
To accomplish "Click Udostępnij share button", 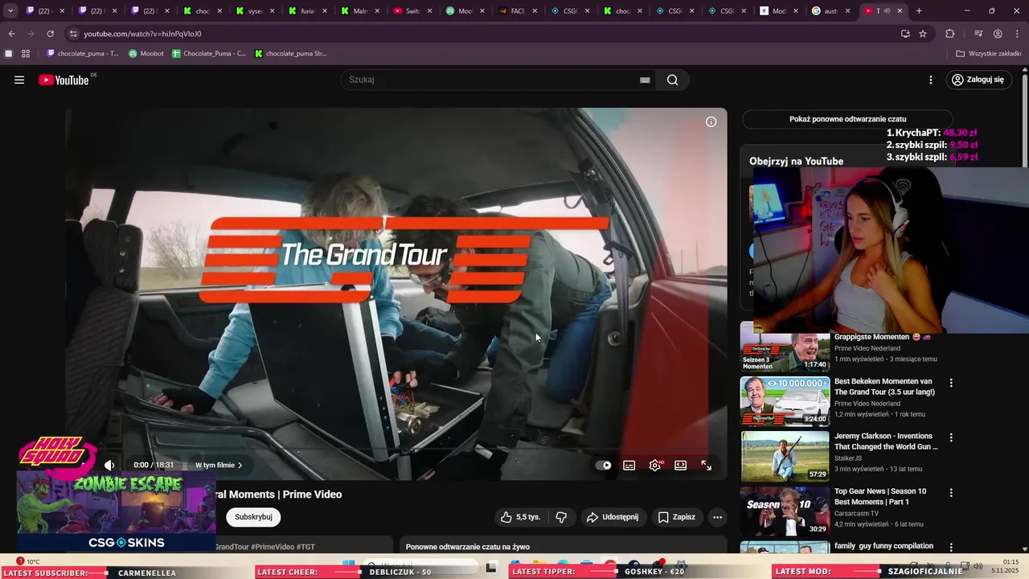I will (613, 517).
